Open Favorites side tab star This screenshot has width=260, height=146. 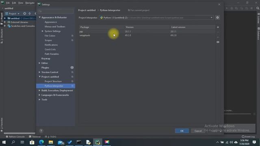tap(2, 131)
